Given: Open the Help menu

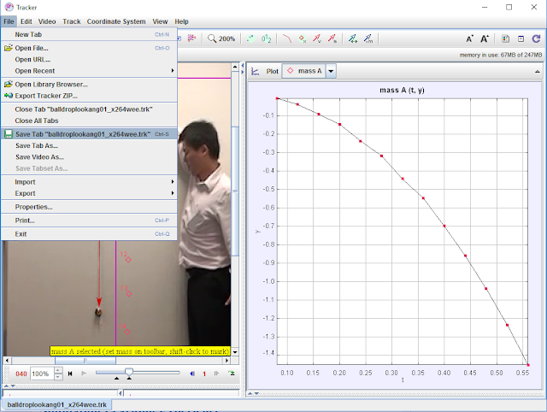Looking at the screenshot, I should coord(181,21).
